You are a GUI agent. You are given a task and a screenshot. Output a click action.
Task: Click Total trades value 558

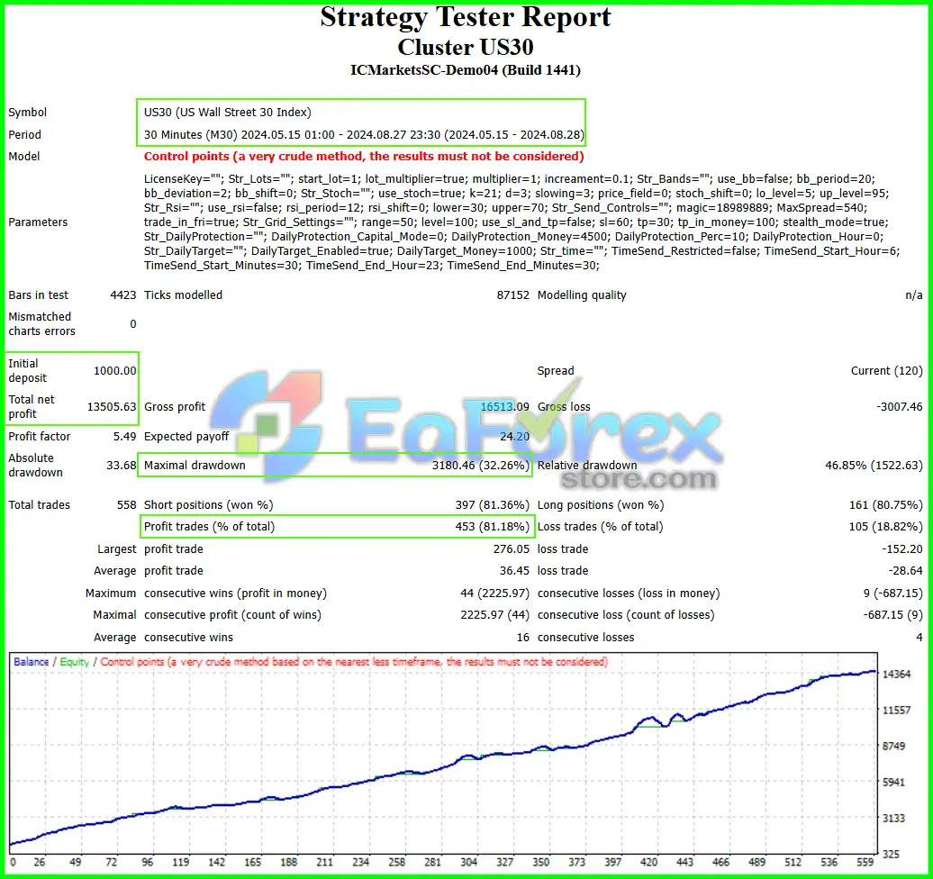point(127,504)
